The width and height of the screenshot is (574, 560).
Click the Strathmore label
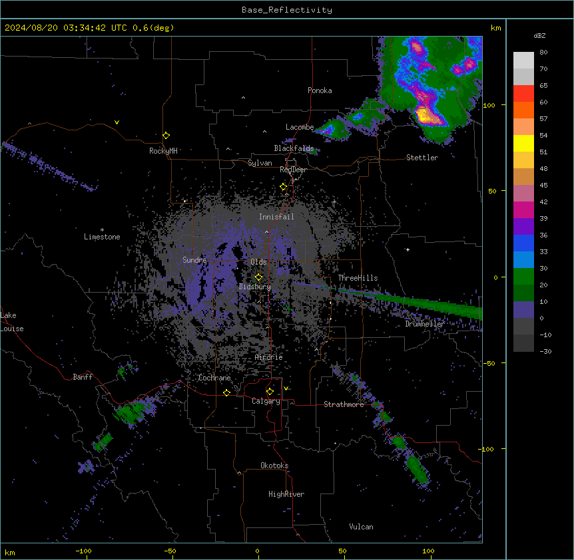[344, 404]
